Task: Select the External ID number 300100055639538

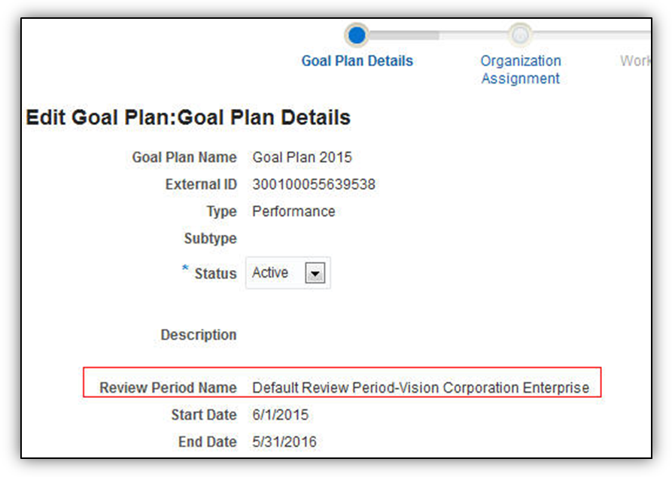Action: tap(313, 184)
